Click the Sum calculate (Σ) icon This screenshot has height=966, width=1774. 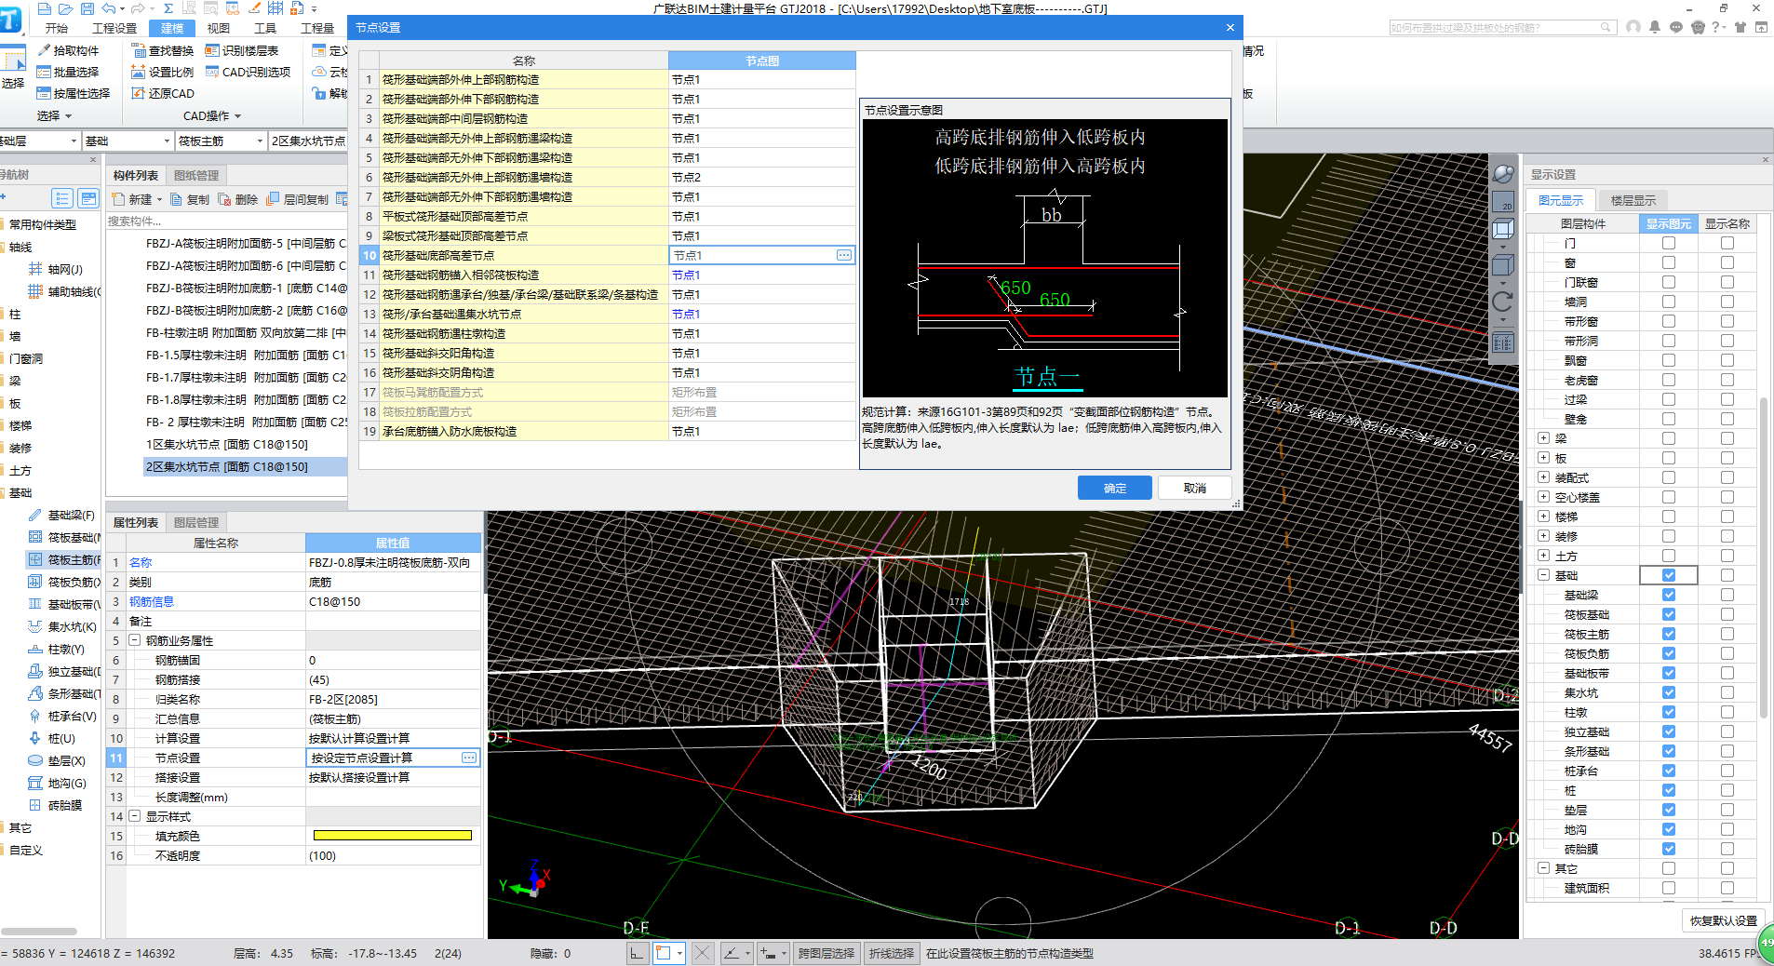click(x=168, y=8)
